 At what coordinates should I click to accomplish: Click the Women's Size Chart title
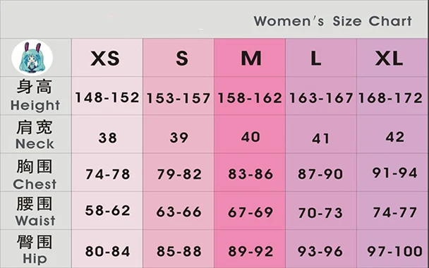click(333, 21)
